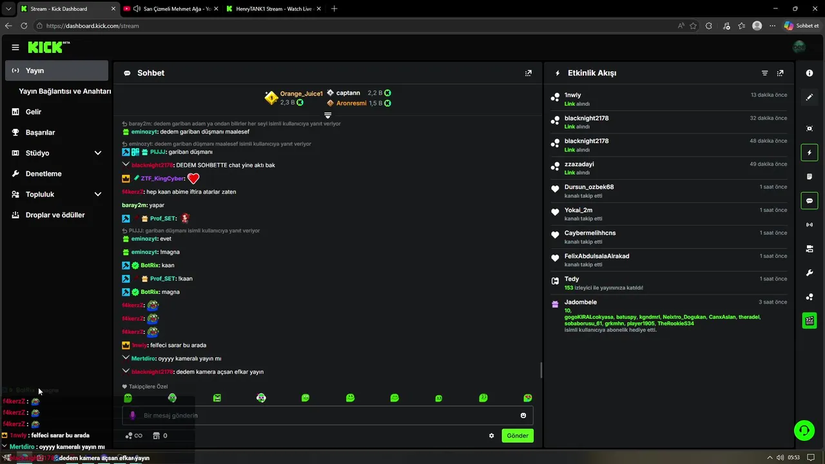Click captann in the leaderboard
The height and width of the screenshot is (464, 825).
tap(348, 93)
